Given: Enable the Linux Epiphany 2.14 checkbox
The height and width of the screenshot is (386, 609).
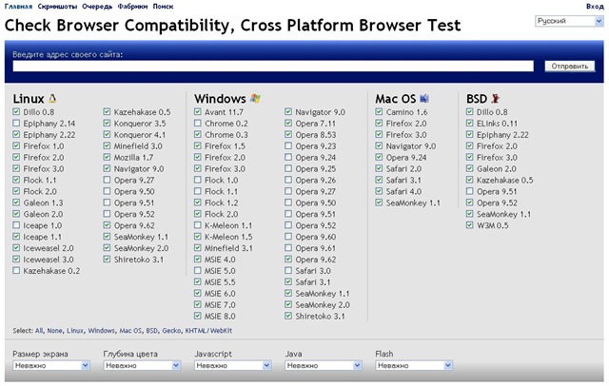Looking at the screenshot, I should pos(16,124).
